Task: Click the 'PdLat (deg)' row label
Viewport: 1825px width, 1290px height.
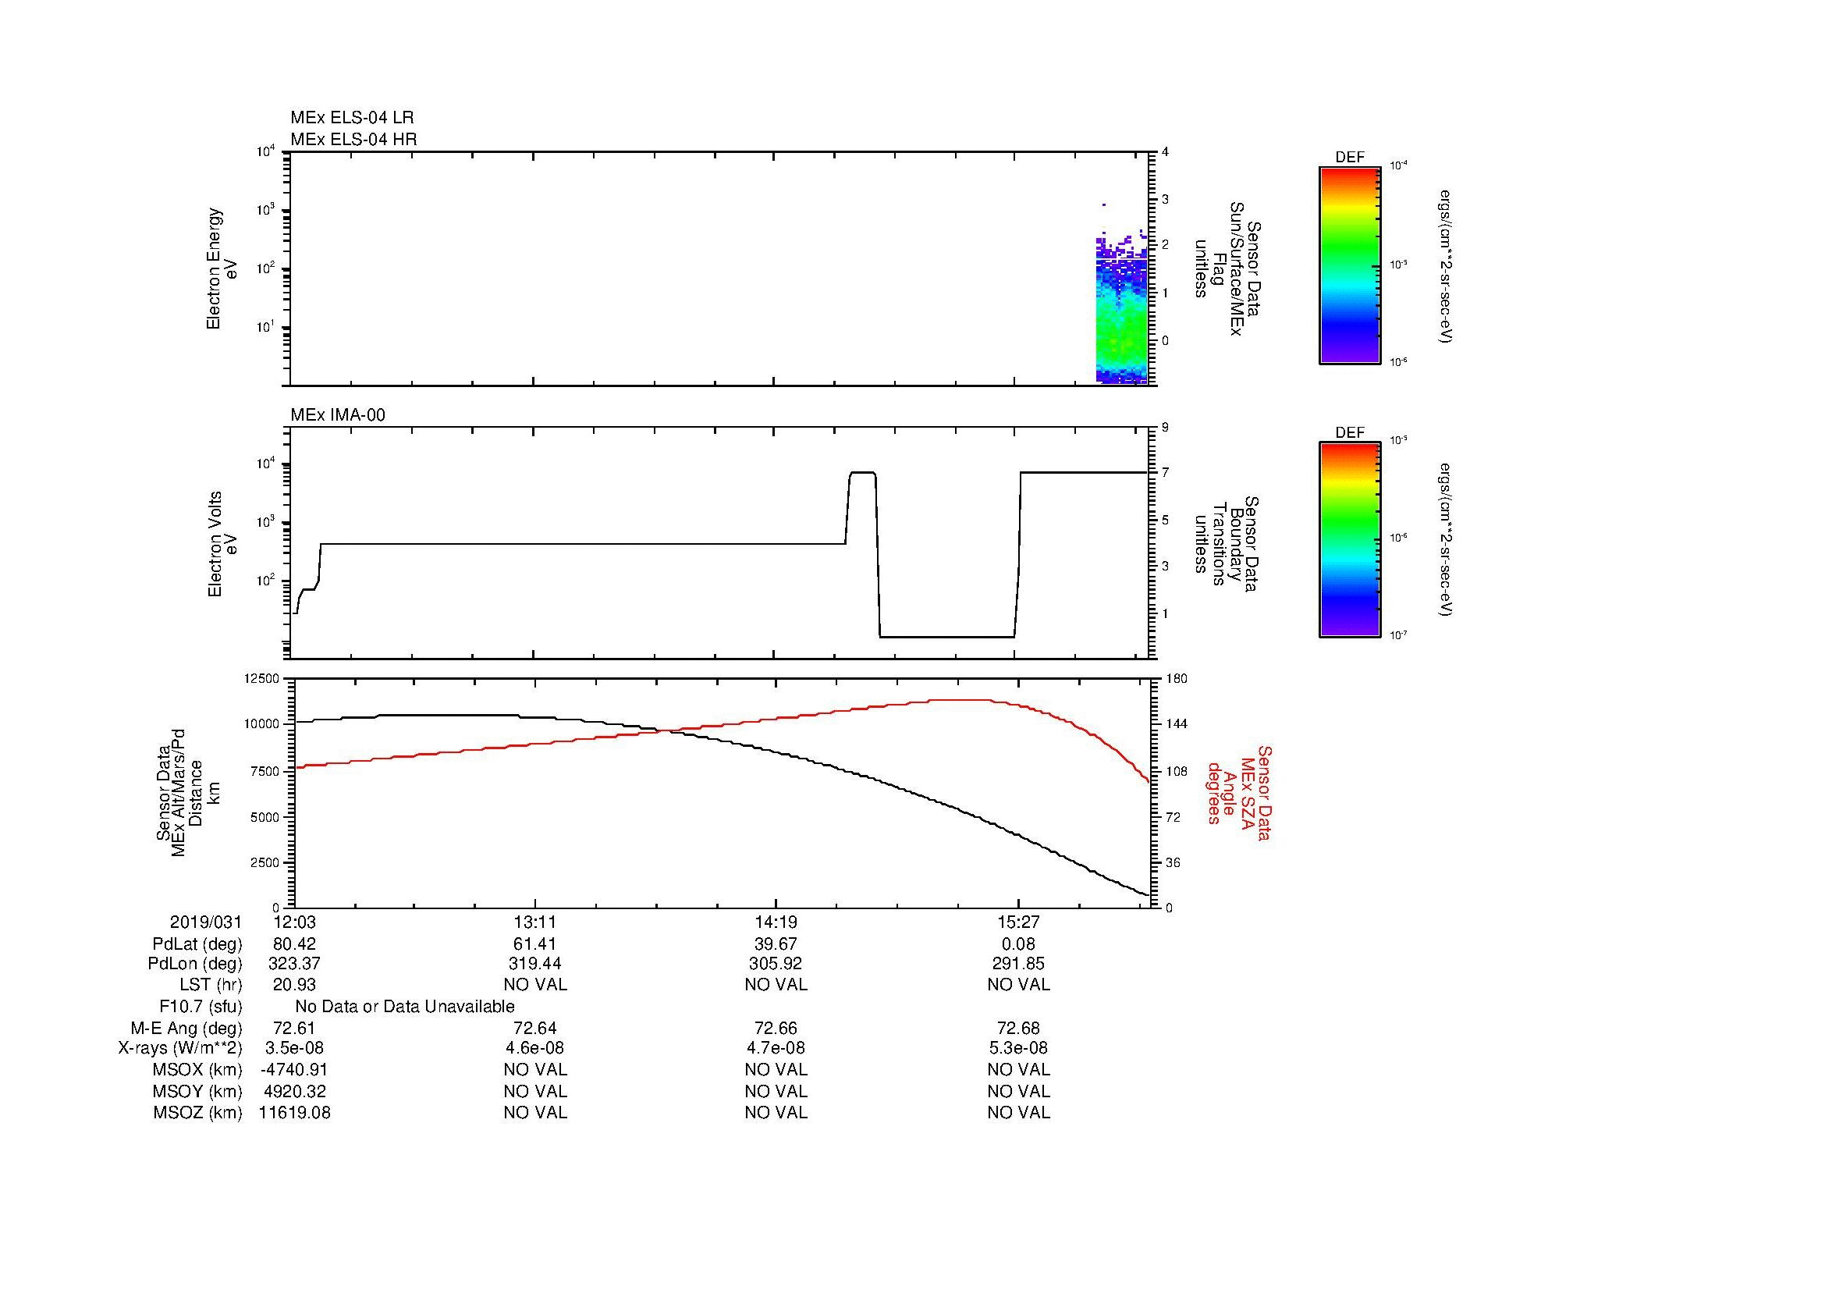Action: pyautogui.click(x=197, y=944)
